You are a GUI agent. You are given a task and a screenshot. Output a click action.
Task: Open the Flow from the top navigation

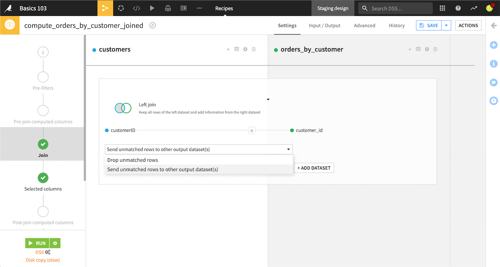tap(105, 8)
